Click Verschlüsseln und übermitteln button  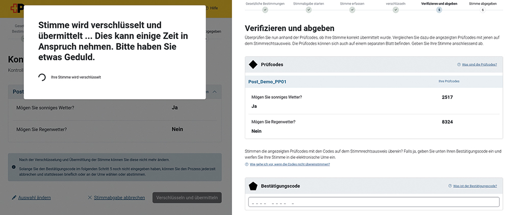187,198
